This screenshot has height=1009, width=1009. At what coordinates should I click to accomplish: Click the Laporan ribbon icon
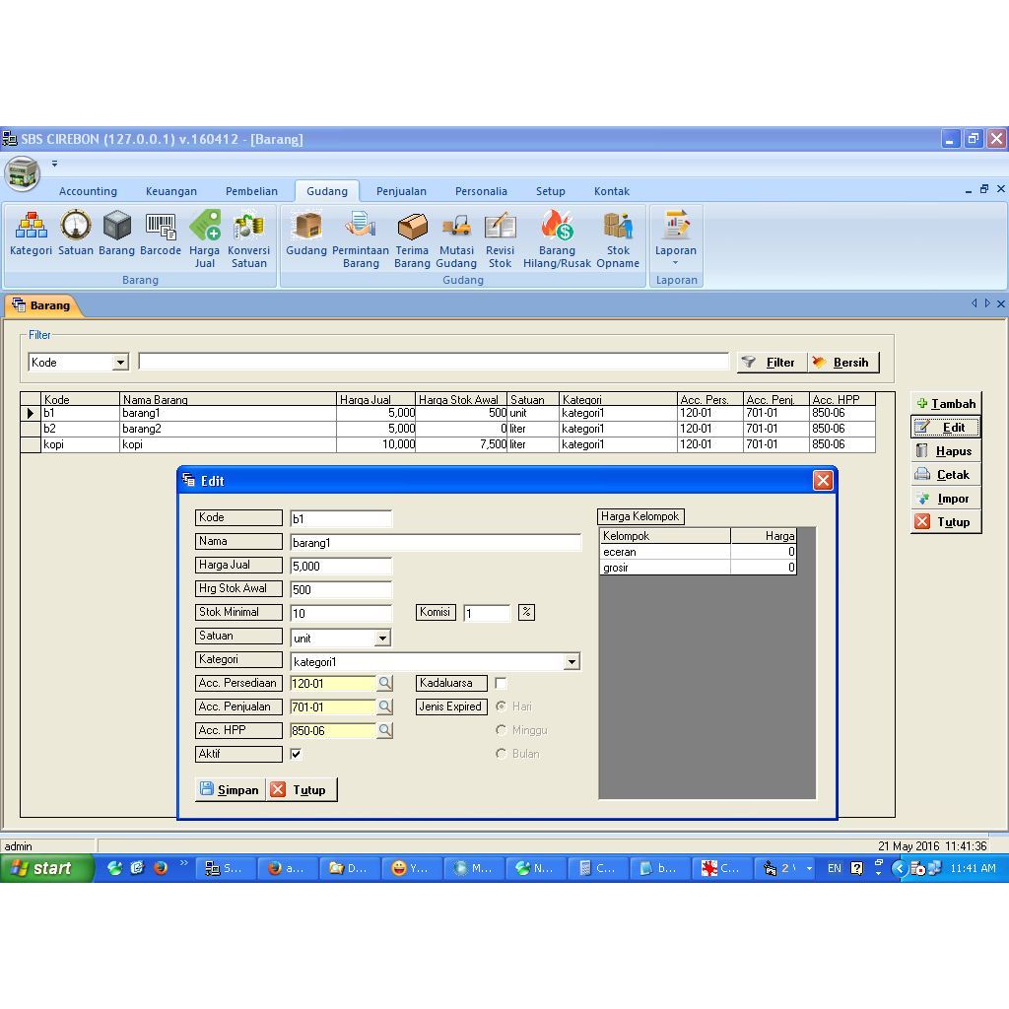coord(676,232)
